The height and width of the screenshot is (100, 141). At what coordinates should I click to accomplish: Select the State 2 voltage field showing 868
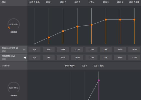coord(63,57)
